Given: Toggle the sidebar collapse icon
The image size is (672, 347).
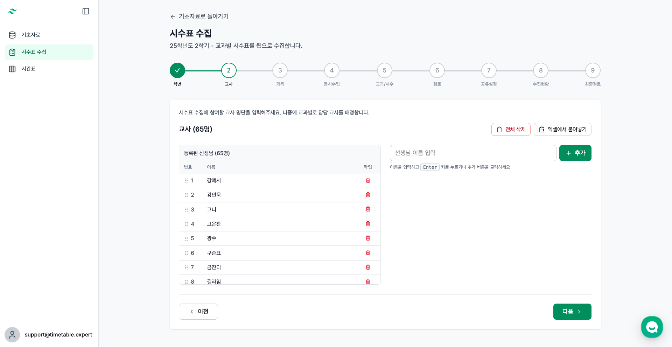Looking at the screenshot, I should click(x=86, y=11).
